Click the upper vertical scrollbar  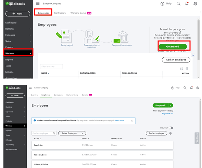(198, 40)
